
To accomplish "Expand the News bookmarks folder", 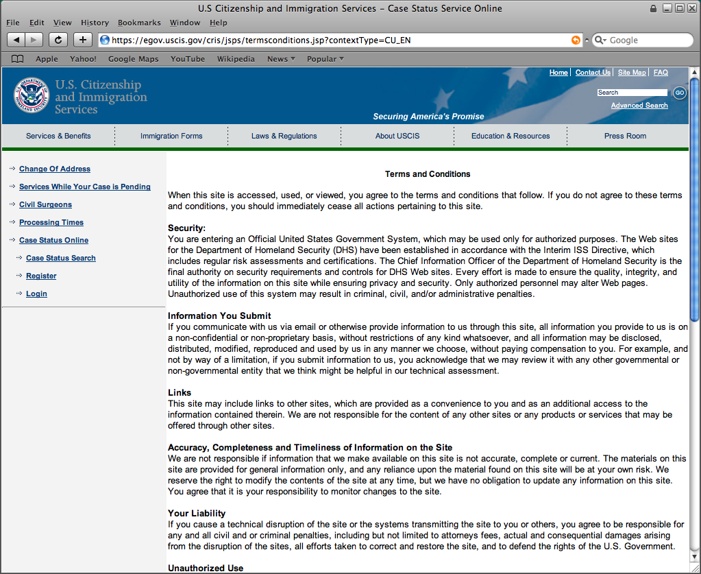I will click(x=281, y=59).
